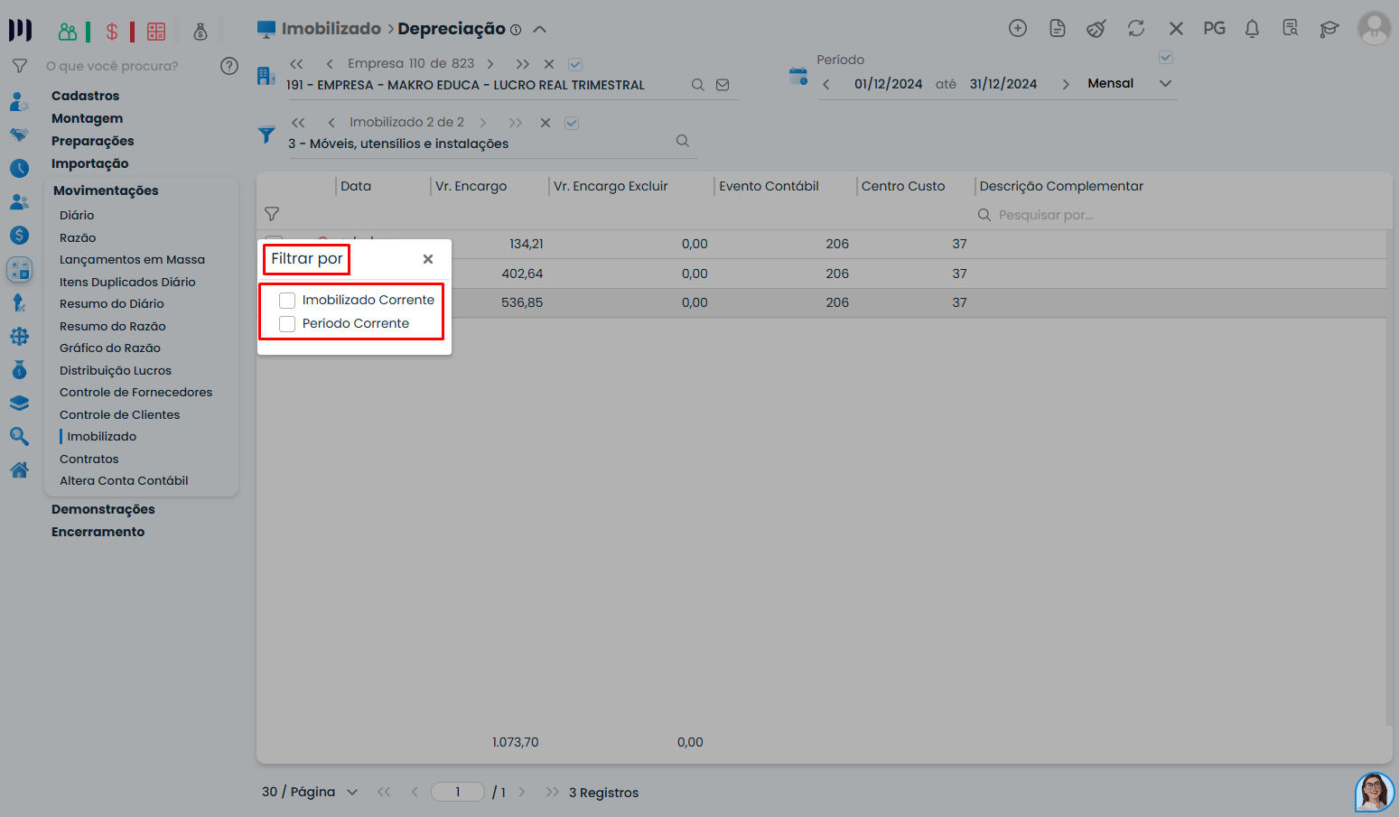Click the refresh arrows icon in top toolbar
The image size is (1399, 817).
(x=1136, y=29)
